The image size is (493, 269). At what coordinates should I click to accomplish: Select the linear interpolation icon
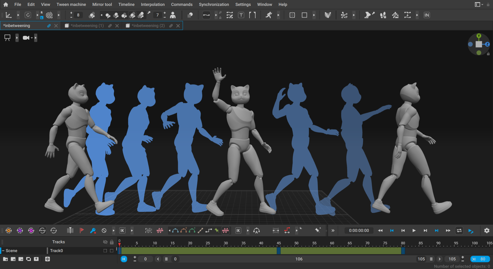coord(200,231)
